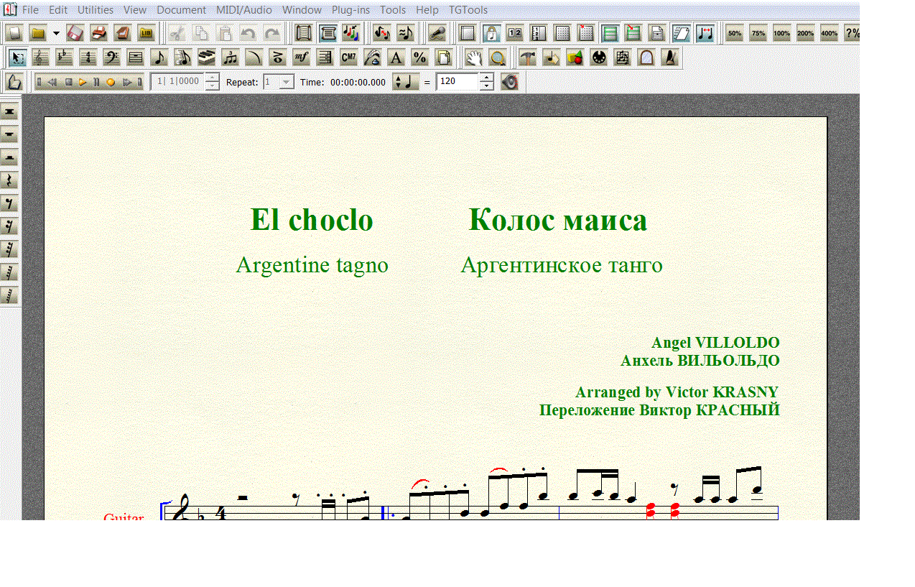Set zoom to 50%
This screenshot has width=915, height=587.
click(x=734, y=33)
